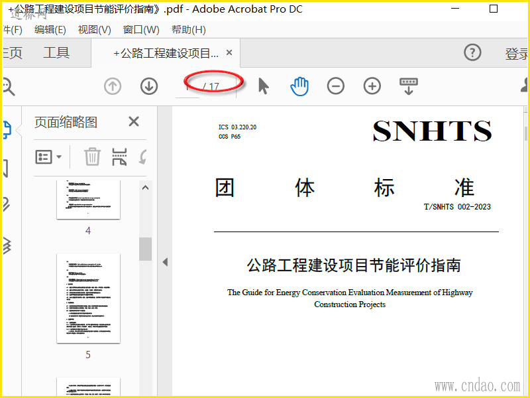Zoom out with minus icon
This screenshot has height=398, width=530.
click(x=336, y=86)
